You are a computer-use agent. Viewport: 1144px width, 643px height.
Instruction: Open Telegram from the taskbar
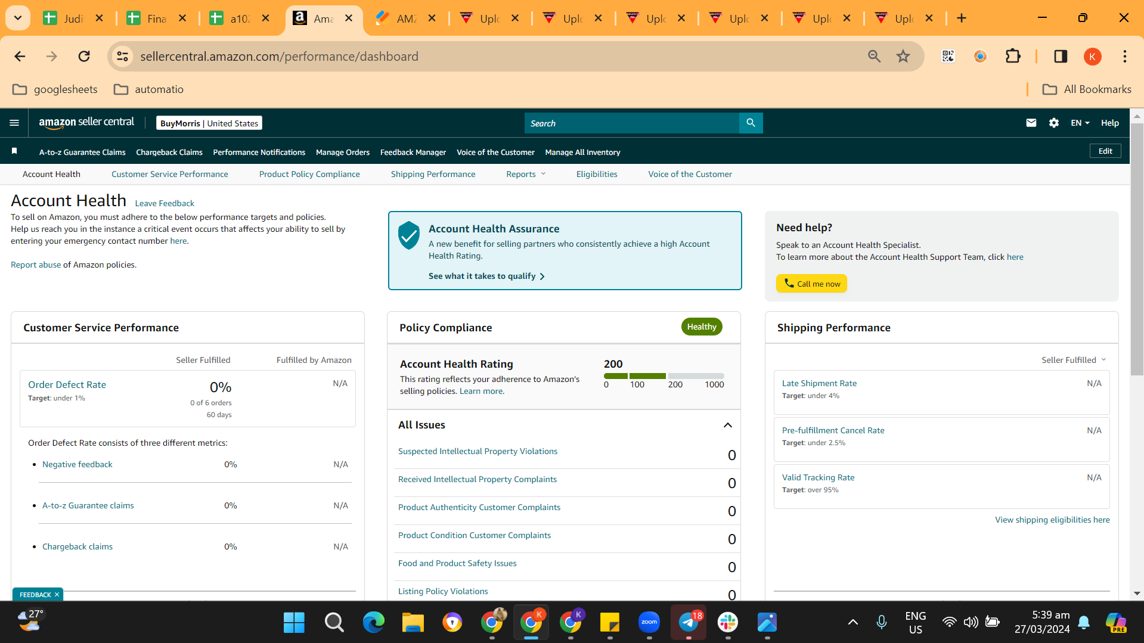click(689, 623)
